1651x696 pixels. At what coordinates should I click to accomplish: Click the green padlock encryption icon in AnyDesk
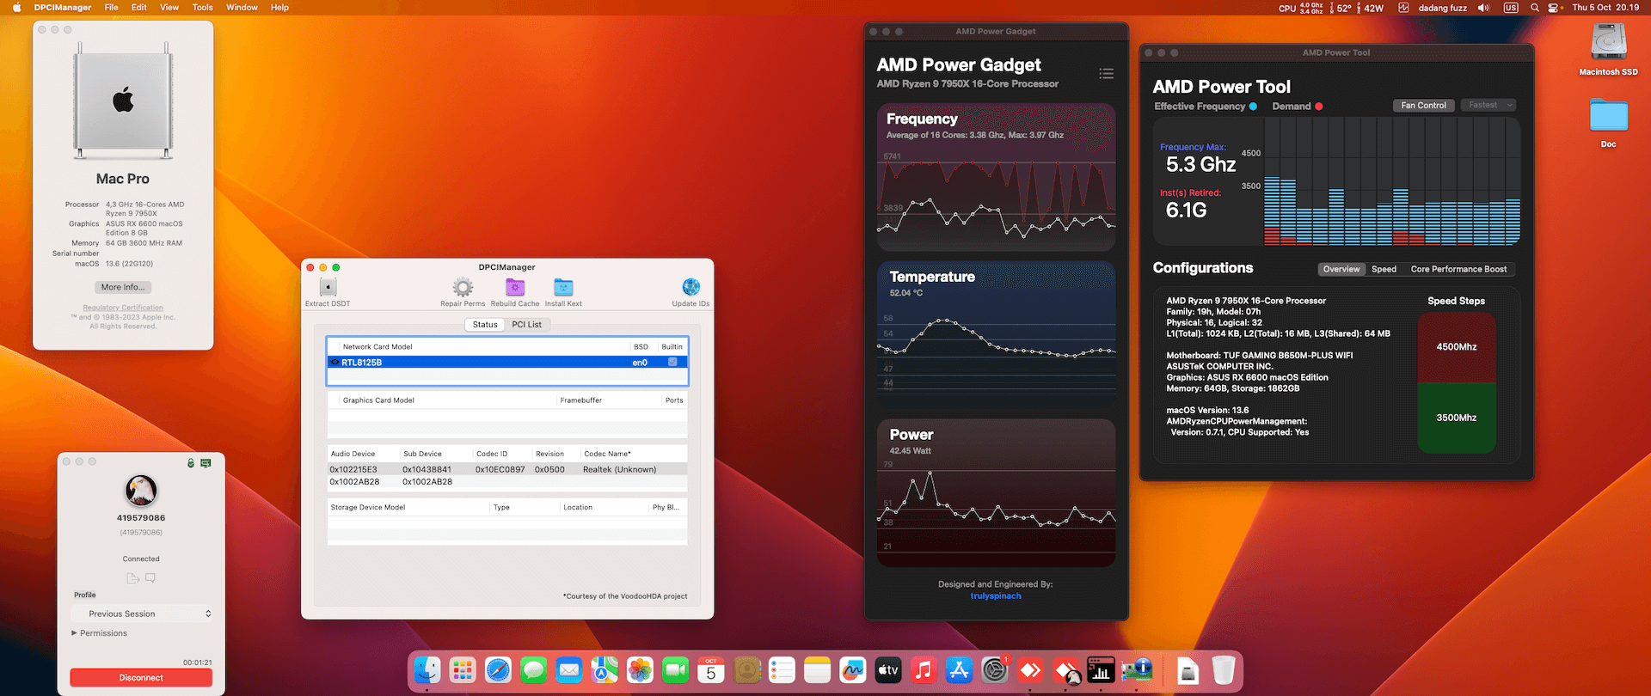pos(191,463)
